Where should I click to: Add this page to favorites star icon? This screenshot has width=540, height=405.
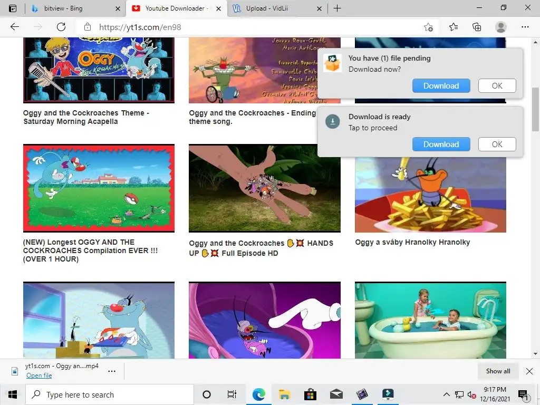(x=428, y=27)
